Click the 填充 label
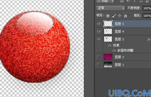Image resolution: width=151 pixels, height=97 pixels. click(x=137, y=15)
